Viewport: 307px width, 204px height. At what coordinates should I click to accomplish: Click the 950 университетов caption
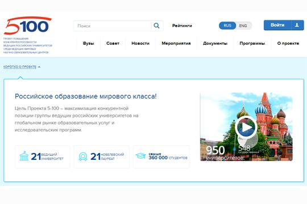tap(225, 153)
